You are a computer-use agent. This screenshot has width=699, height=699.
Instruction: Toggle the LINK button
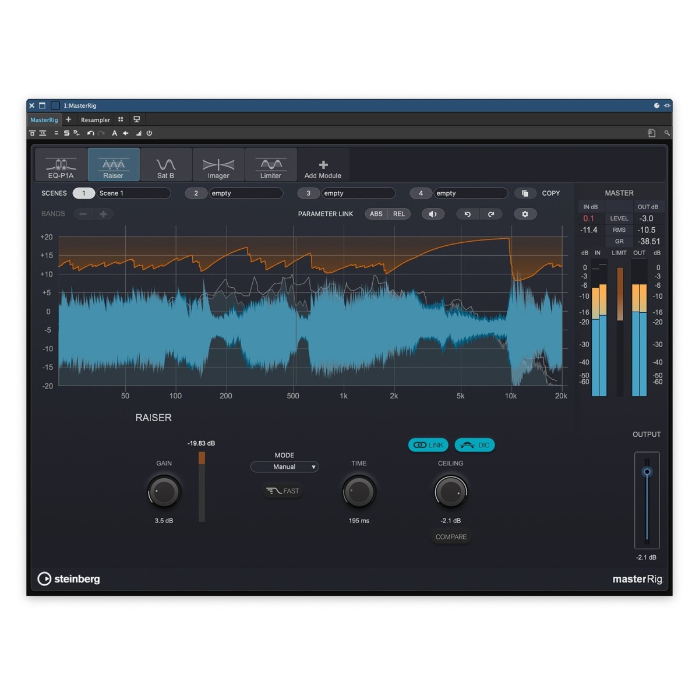tap(428, 445)
